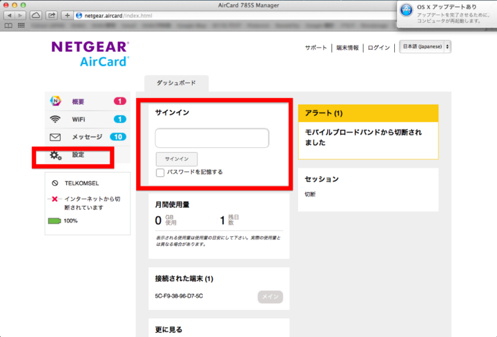Open the reading list book icon
The width and height of the screenshot is (497, 337).
(x=8, y=26)
